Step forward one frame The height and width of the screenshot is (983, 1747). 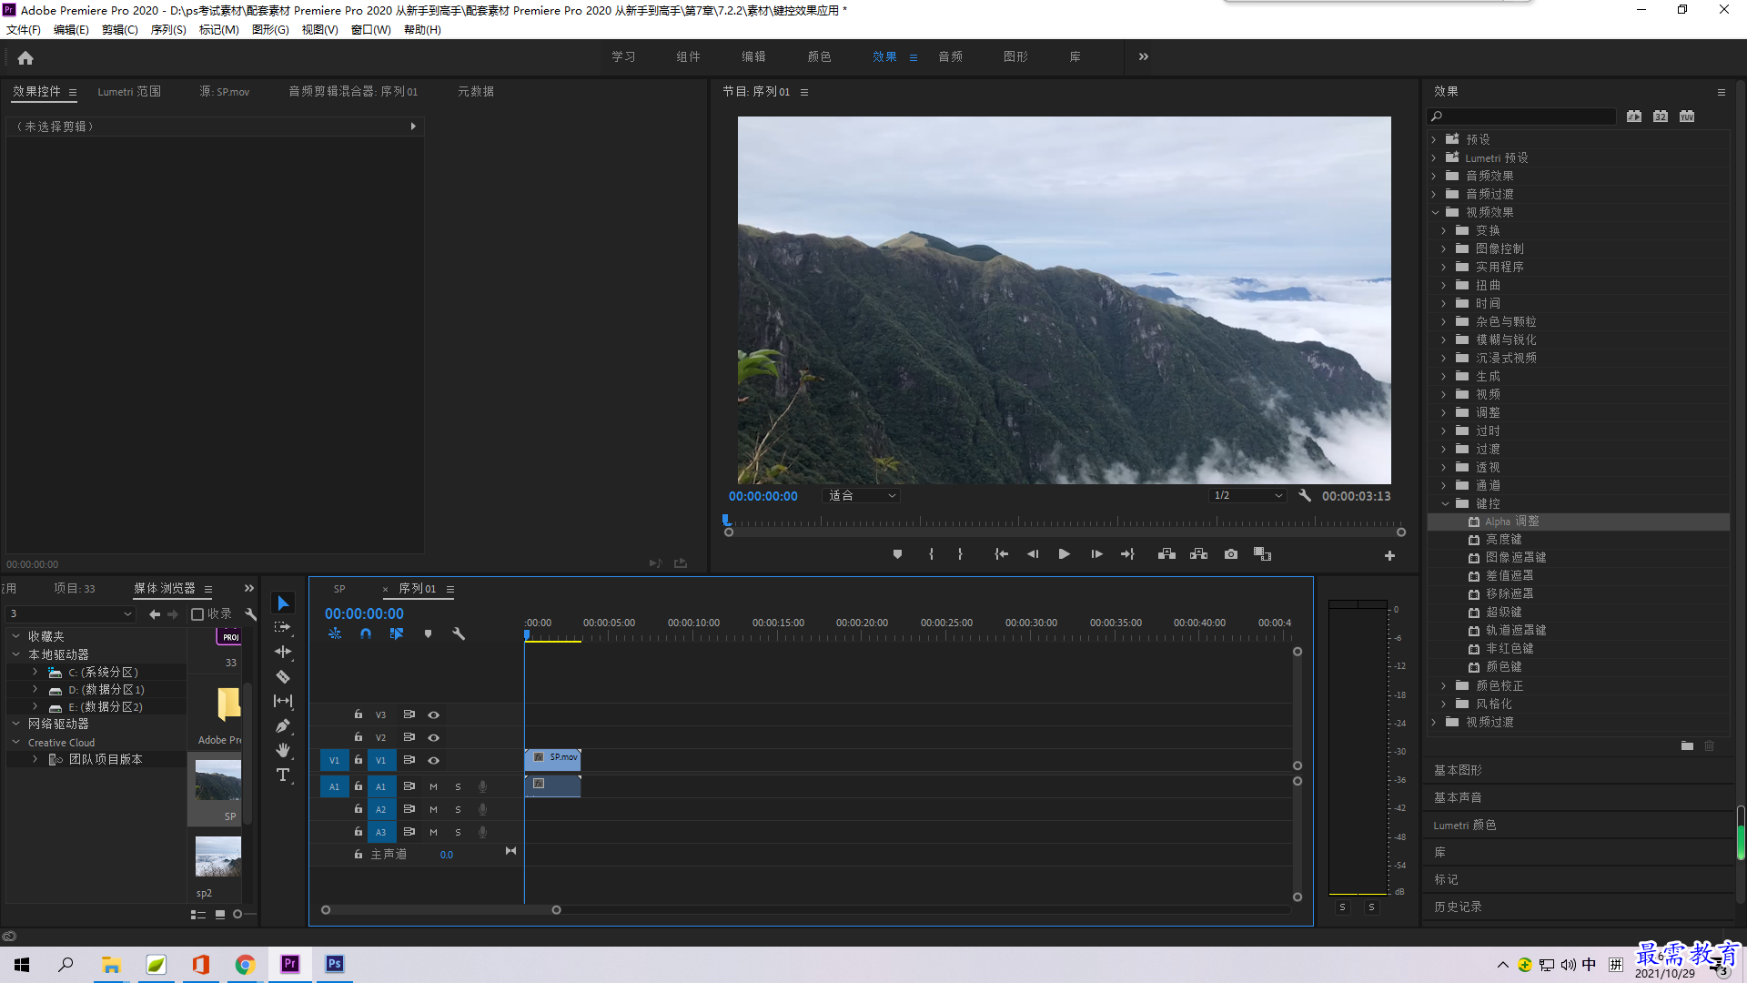click(x=1096, y=554)
